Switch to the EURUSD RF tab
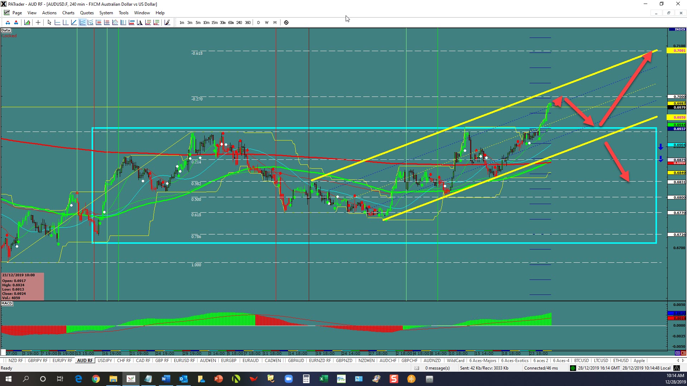The image size is (687, 386). coord(184,361)
